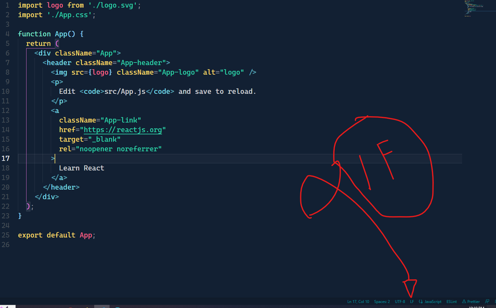The width and height of the screenshot is (496, 308).
Task: Click the opening <p> tag on line 9
Action: tap(57, 82)
